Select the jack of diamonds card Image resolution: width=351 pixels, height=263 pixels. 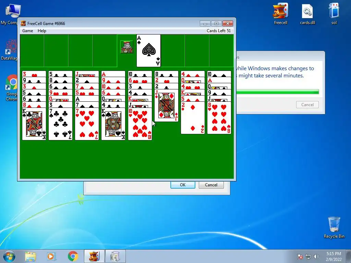pyautogui.click(x=166, y=105)
